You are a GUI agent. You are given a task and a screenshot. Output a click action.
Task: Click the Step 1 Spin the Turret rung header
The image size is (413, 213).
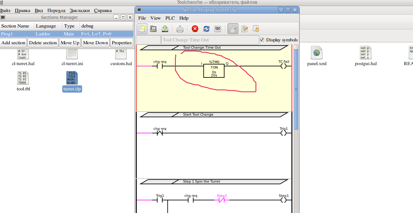click(x=214, y=182)
